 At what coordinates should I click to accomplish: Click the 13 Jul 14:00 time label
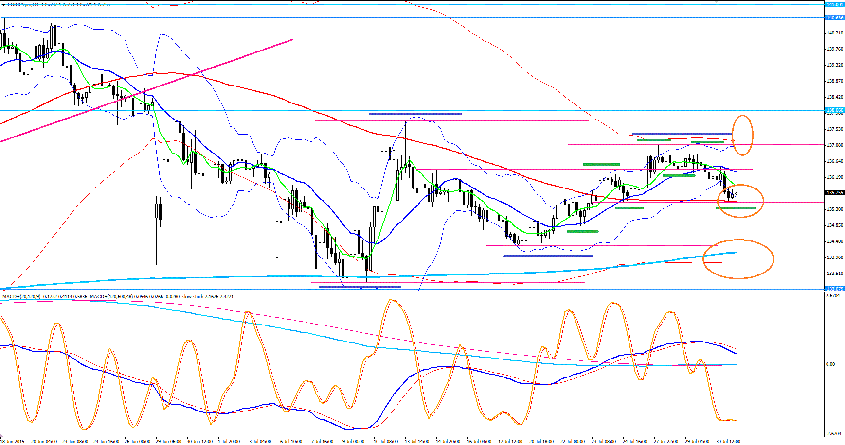click(x=417, y=442)
